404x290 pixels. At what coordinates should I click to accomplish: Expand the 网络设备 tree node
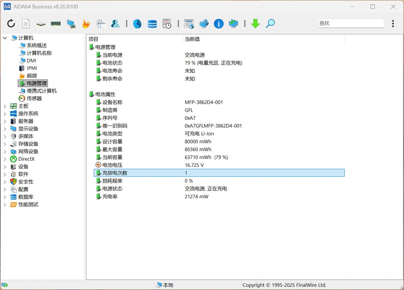click(5, 152)
